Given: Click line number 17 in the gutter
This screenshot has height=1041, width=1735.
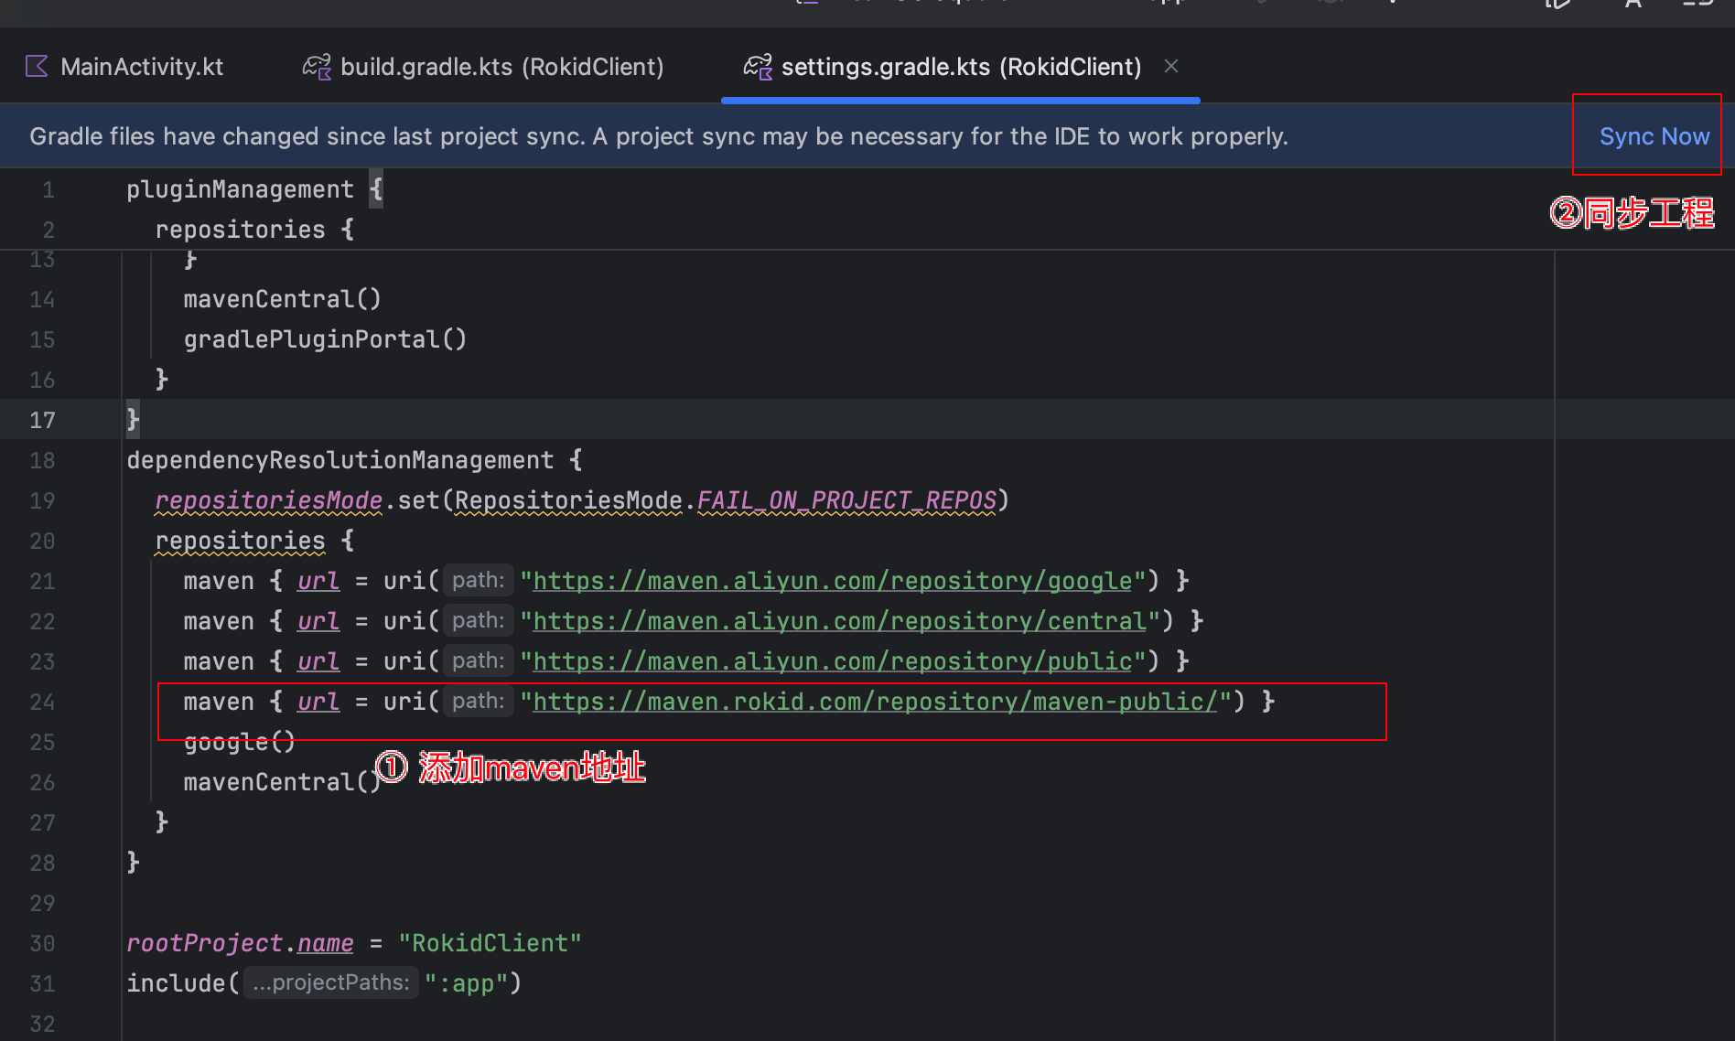Looking at the screenshot, I should pos(42,420).
